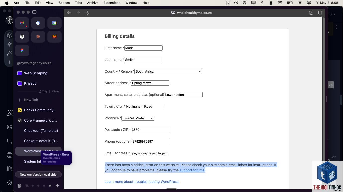343x192 pixels.
Task: Expand the Web Scraping folder
Action: [36, 73]
